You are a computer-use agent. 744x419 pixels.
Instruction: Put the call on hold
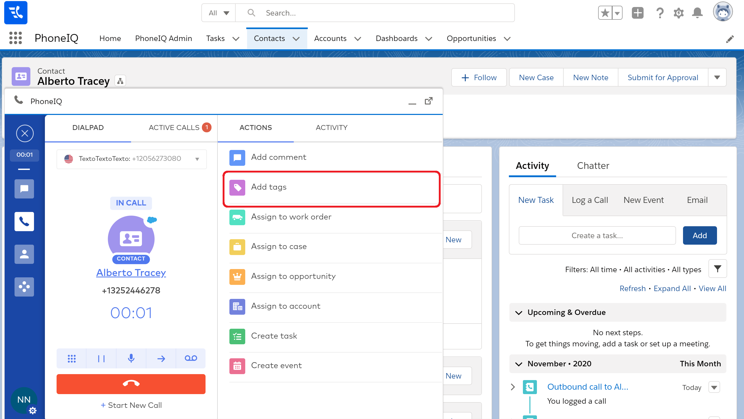tap(101, 358)
